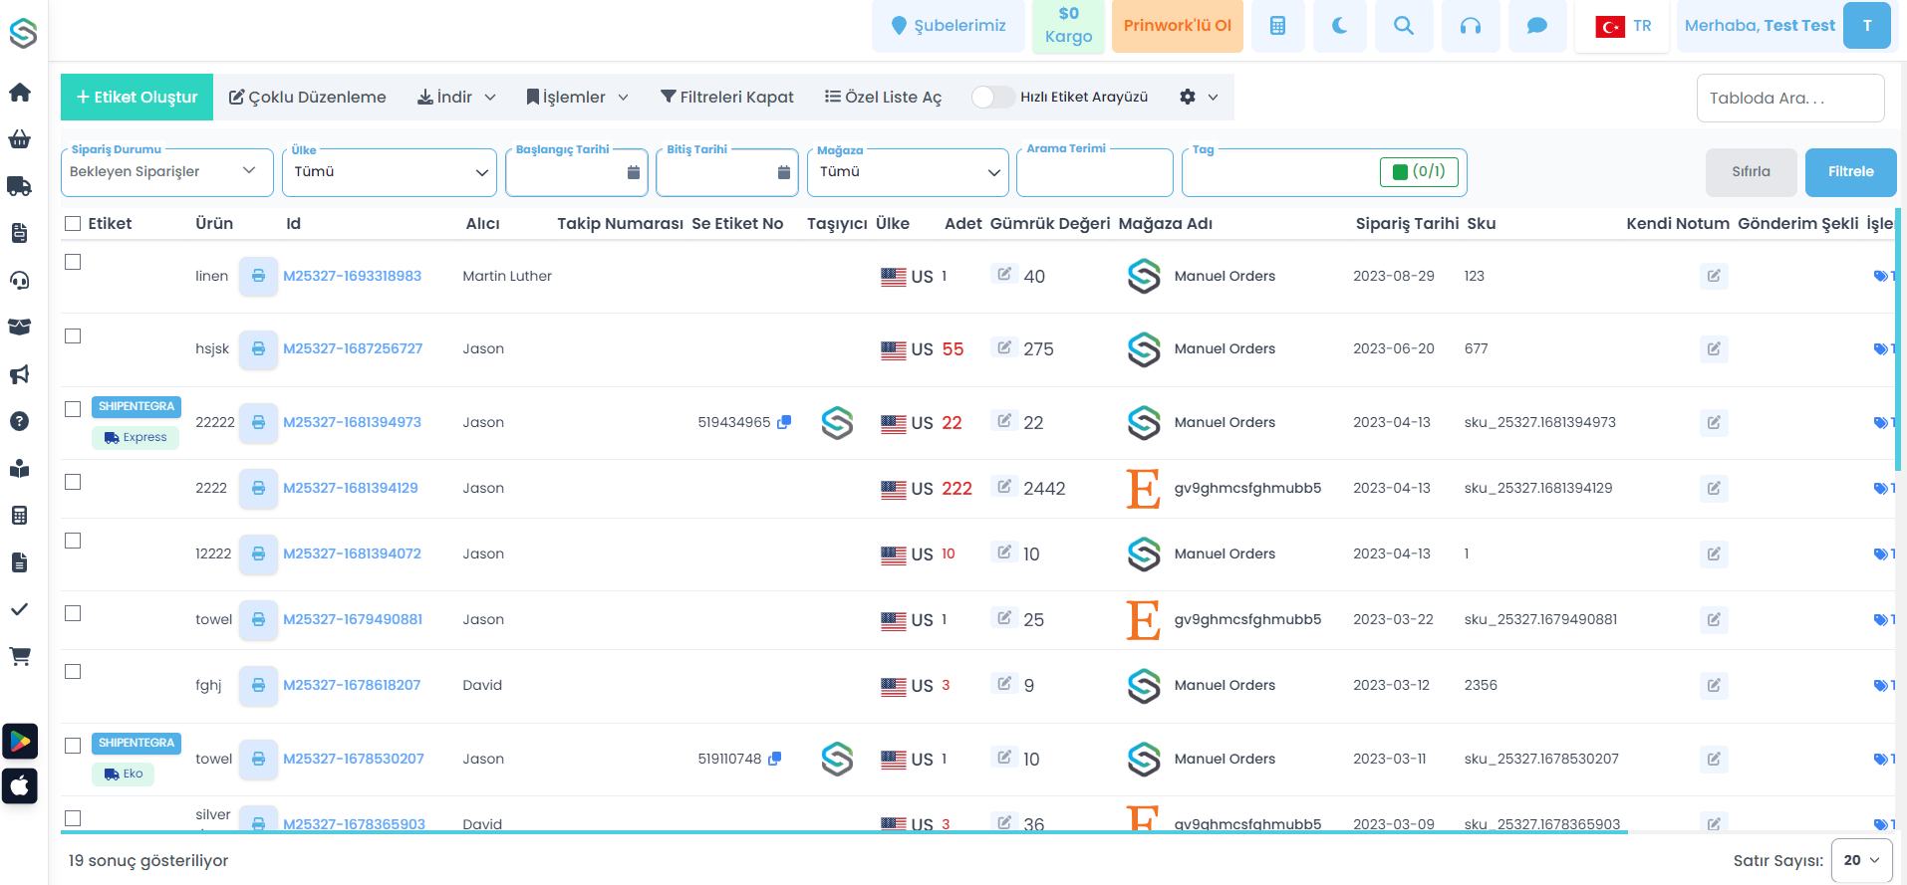Open the truck shipments sidebar icon
This screenshot has height=885, width=1907.
tap(20, 186)
